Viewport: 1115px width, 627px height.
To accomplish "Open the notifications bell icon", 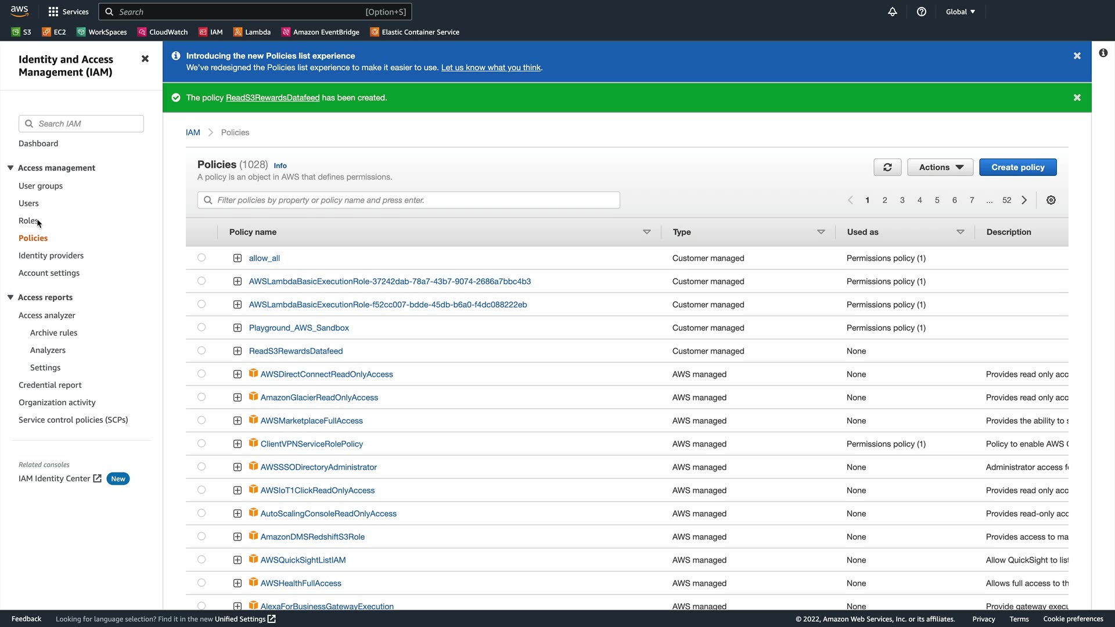I will [893, 12].
